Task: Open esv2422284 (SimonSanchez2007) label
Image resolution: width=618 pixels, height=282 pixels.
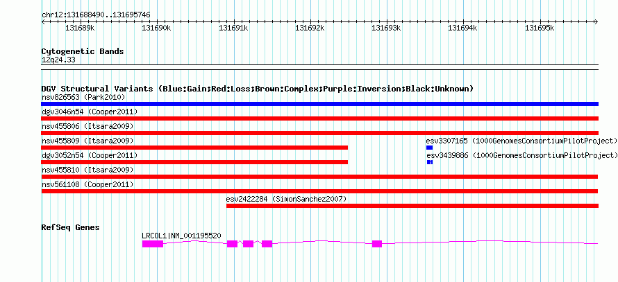Action: (286, 199)
